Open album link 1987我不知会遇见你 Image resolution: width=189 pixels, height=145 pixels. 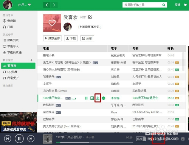(x=145, y=98)
